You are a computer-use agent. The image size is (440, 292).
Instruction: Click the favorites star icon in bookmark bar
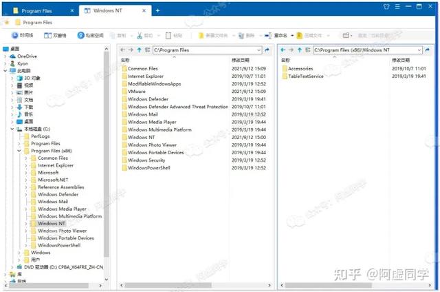(x=8, y=22)
